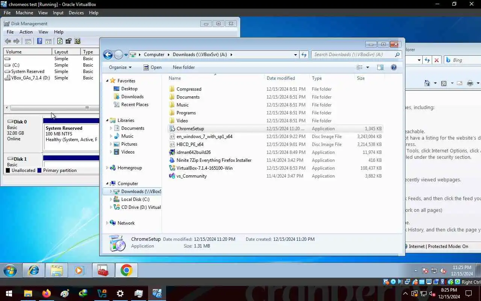The width and height of the screenshot is (481, 301).
Task: Click the search magnifier in Explorer search box
Action: tap(397, 55)
